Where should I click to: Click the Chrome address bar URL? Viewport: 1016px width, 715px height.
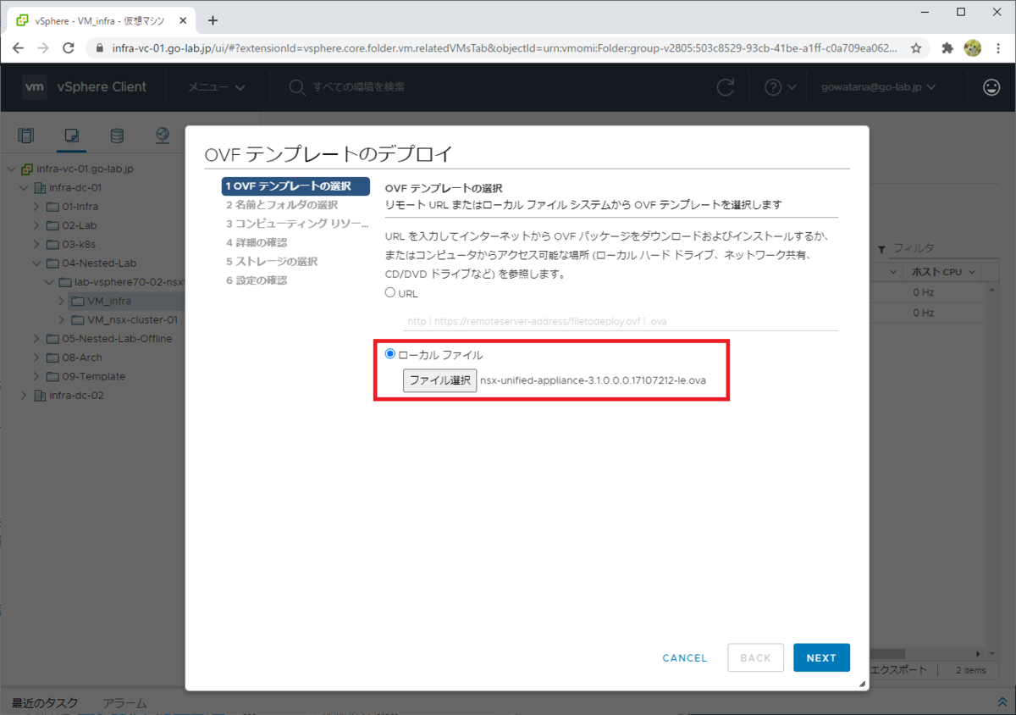pos(504,48)
